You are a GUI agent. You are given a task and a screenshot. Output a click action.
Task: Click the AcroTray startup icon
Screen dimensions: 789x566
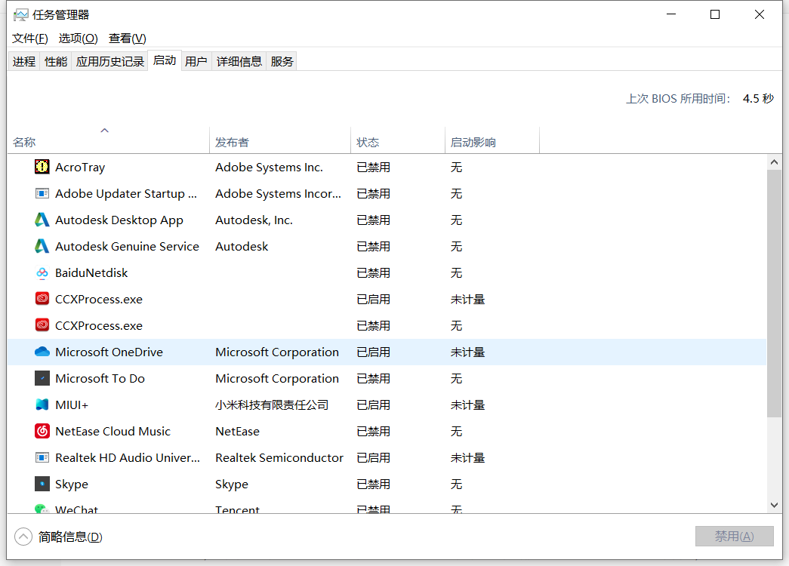[x=42, y=167]
